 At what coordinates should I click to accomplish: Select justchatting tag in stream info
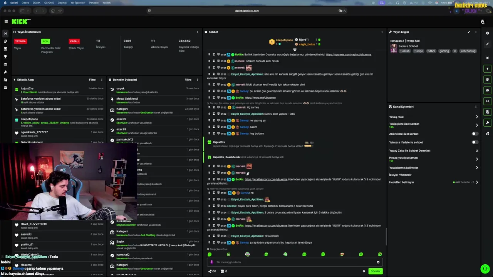(468, 51)
